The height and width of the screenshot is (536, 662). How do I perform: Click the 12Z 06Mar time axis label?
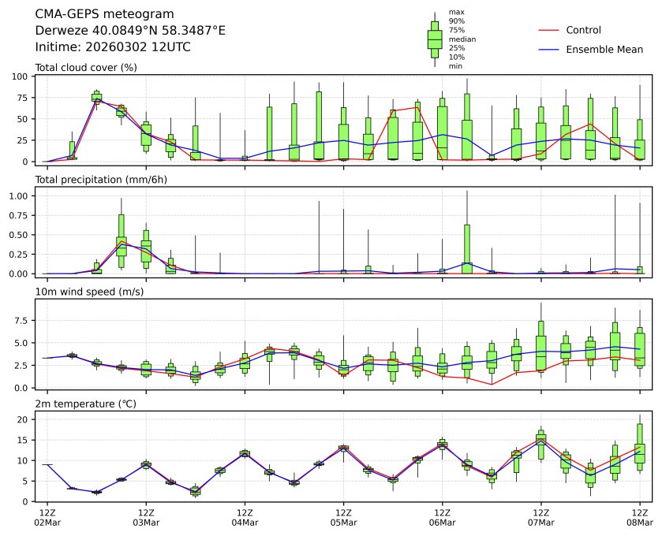(442, 517)
